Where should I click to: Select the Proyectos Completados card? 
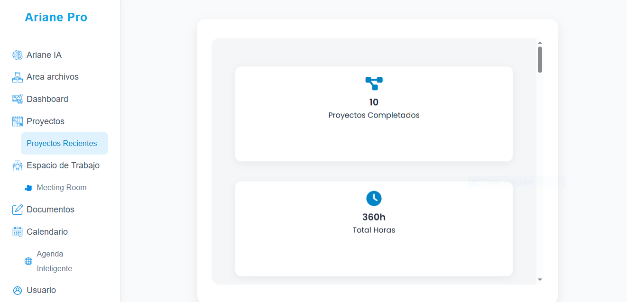tap(374, 114)
